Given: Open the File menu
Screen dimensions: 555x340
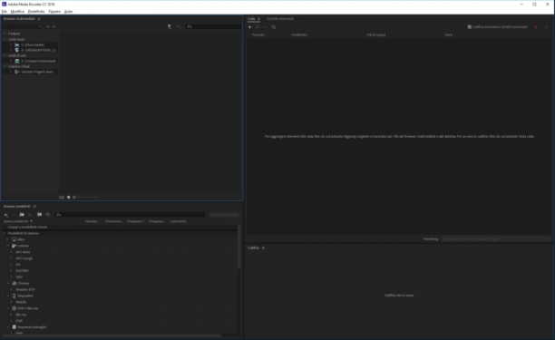Looking at the screenshot, I should [5, 12].
